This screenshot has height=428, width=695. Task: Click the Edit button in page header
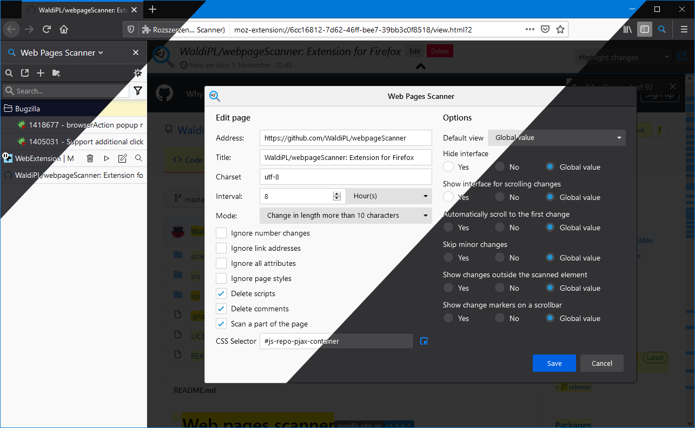coord(415,51)
